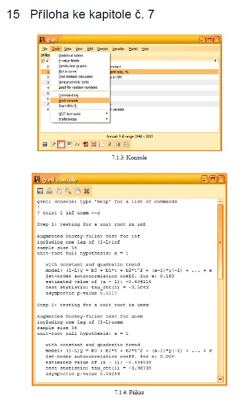Click the console scrollbar up arrow
The width and height of the screenshot is (243, 404).
click(x=220, y=201)
